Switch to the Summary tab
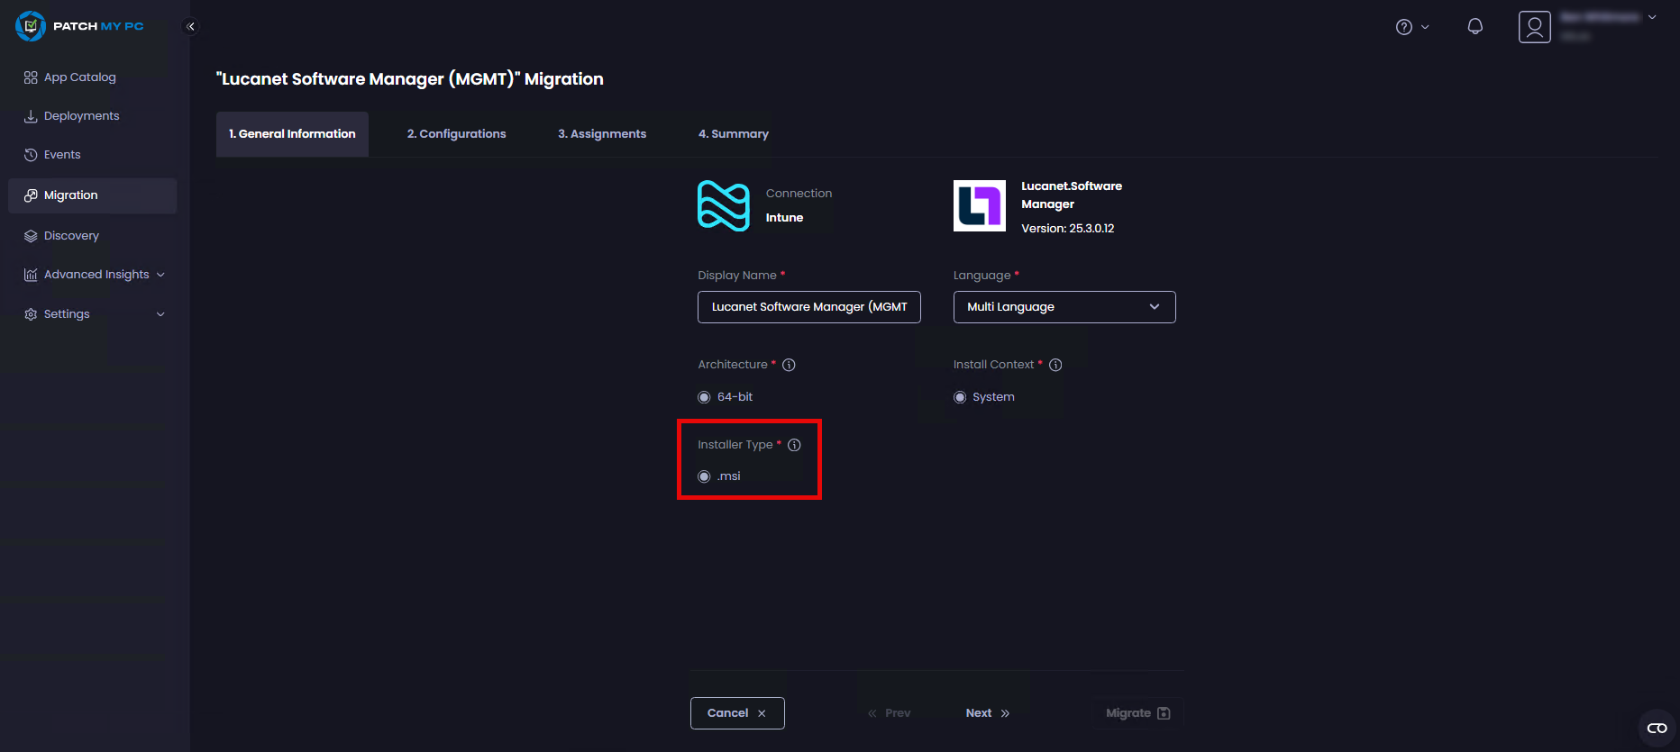 (734, 134)
